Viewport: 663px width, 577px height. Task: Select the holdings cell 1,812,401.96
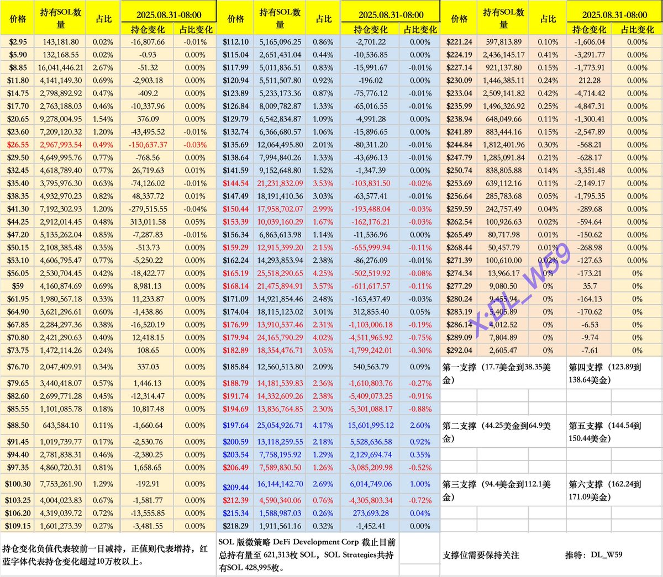pyautogui.click(x=503, y=145)
